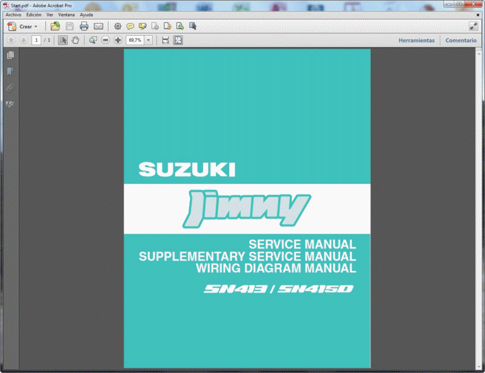Image resolution: width=485 pixels, height=373 pixels.
Task: Open the Signatures panel
Action: pos(10,104)
